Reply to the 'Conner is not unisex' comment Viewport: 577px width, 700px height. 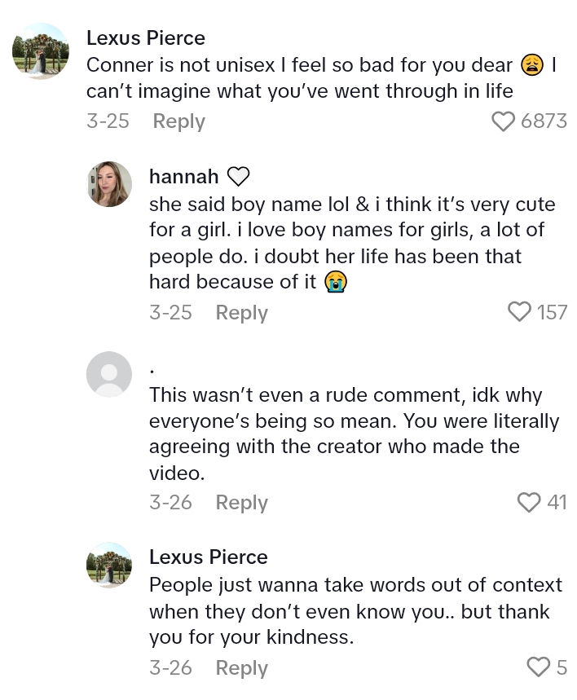pos(178,121)
